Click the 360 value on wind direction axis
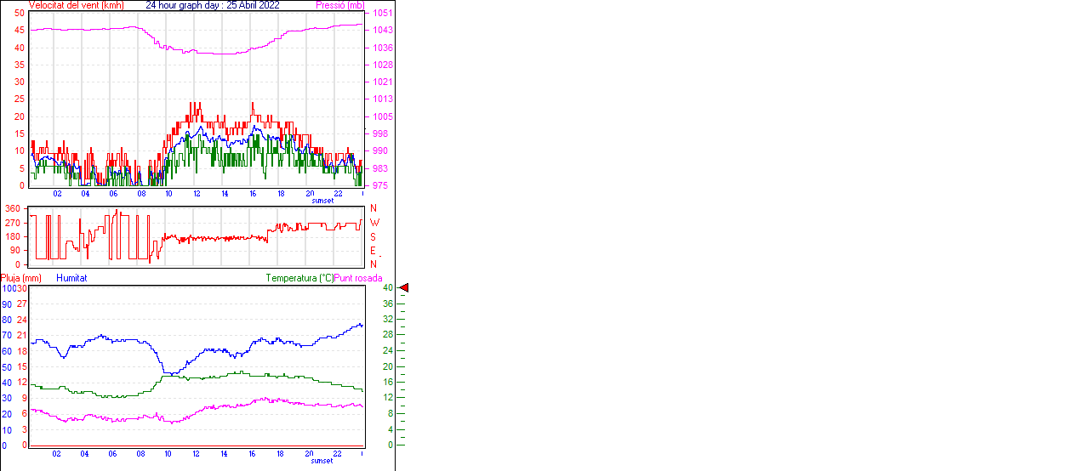This screenshot has height=471, width=1089. [13, 208]
